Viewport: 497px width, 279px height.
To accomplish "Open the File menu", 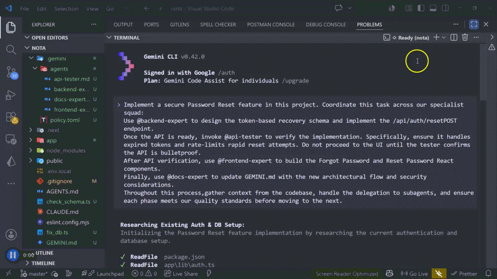I will click(x=24, y=9).
